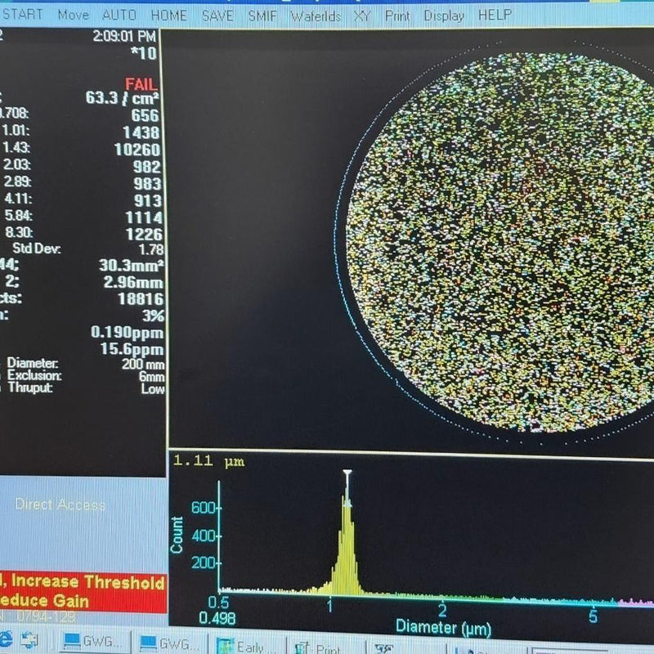Save scan results using the SAVE command
The height and width of the screenshot is (654, 654).
point(217,15)
